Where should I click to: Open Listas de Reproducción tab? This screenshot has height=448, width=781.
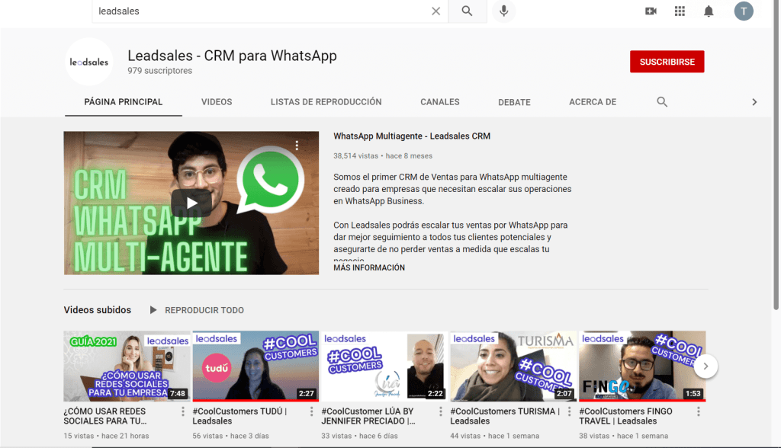(x=326, y=102)
